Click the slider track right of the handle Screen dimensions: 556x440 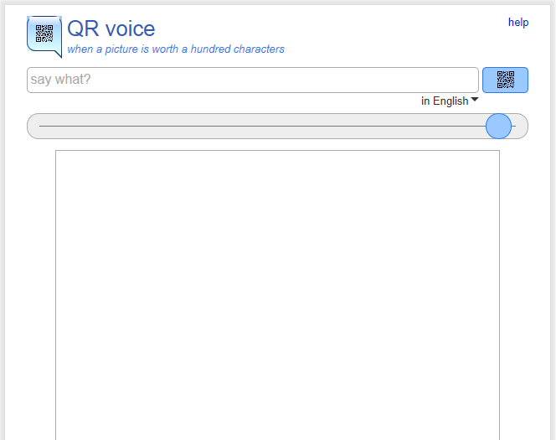click(517, 127)
